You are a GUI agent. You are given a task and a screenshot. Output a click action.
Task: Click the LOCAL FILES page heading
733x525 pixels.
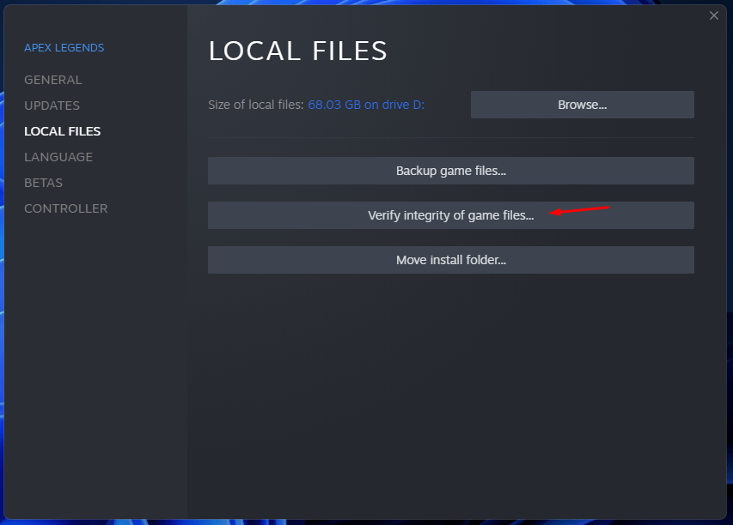click(x=298, y=51)
